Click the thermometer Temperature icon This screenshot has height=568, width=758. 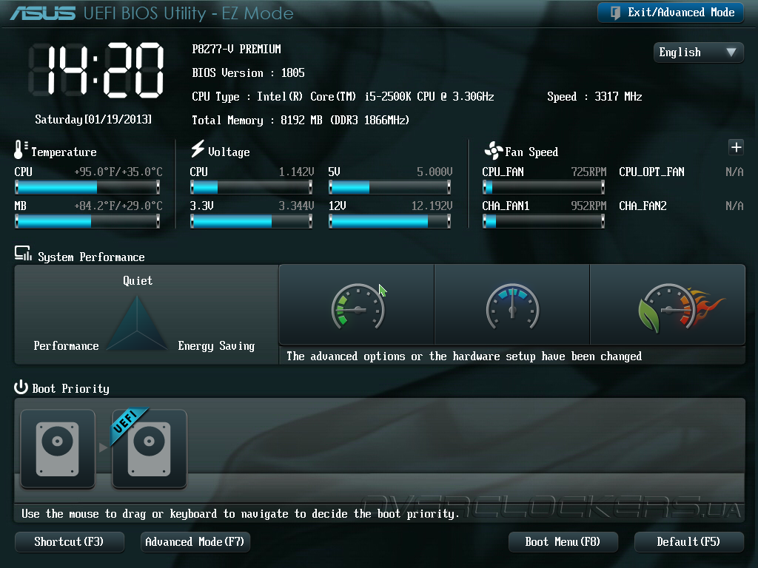(20, 149)
